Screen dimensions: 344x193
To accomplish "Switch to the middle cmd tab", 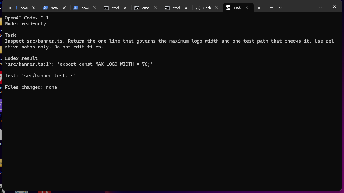I will tap(146, 8).
